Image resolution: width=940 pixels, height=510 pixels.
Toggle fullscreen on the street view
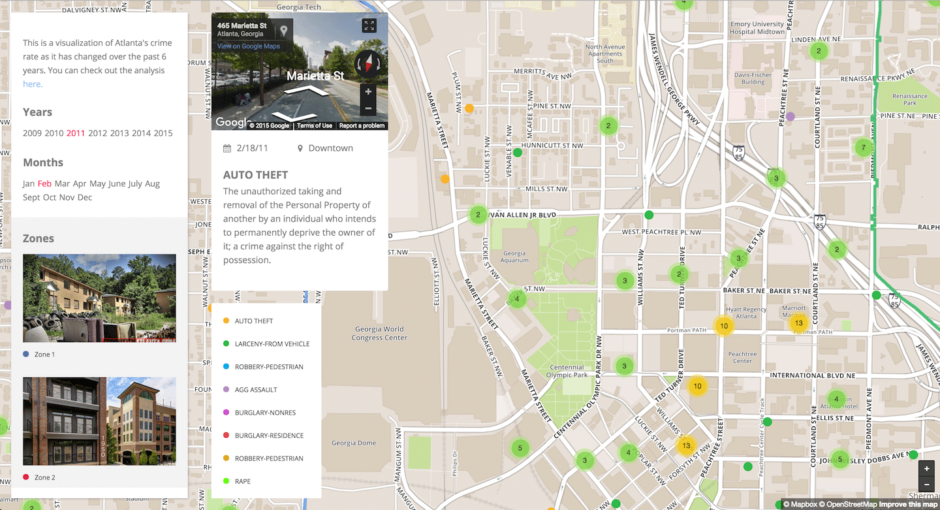pos(369,25)
